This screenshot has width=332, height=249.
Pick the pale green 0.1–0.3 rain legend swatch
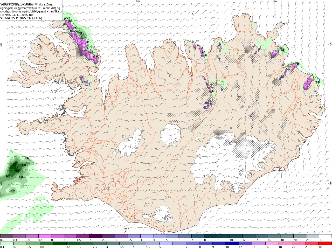(6, 244)
